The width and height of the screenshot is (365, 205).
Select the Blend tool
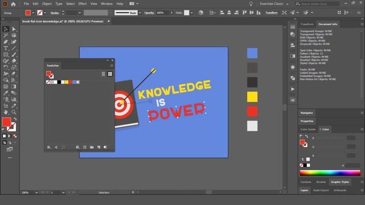(14, 93)
